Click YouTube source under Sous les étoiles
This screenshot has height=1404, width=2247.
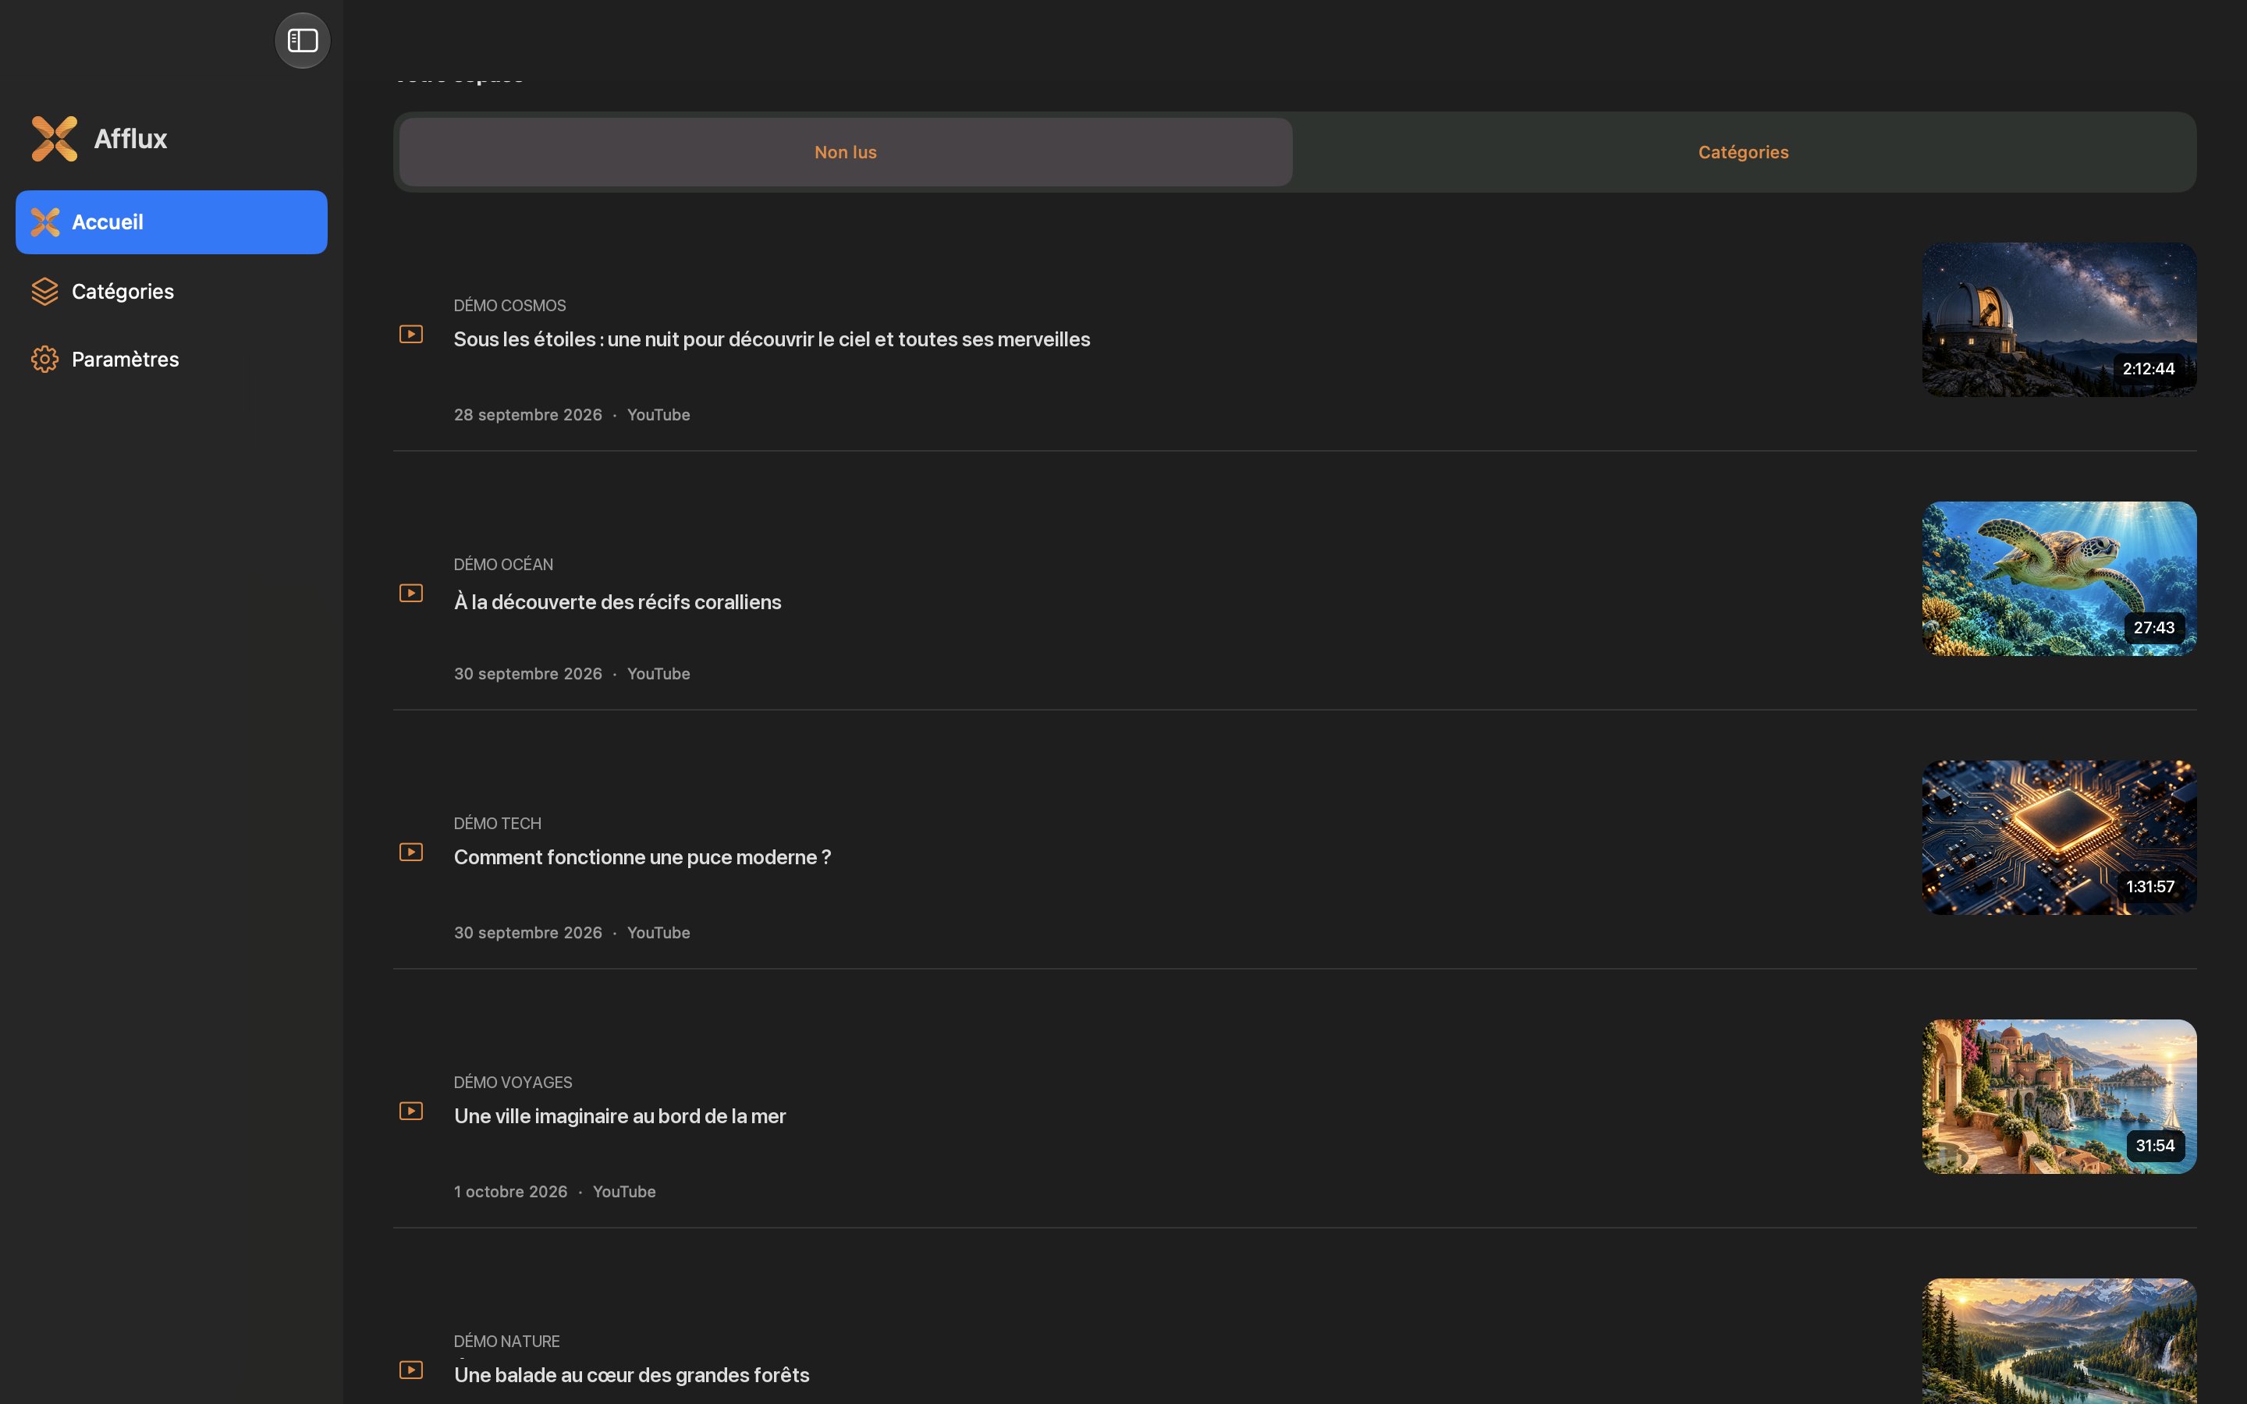point(658,415)
